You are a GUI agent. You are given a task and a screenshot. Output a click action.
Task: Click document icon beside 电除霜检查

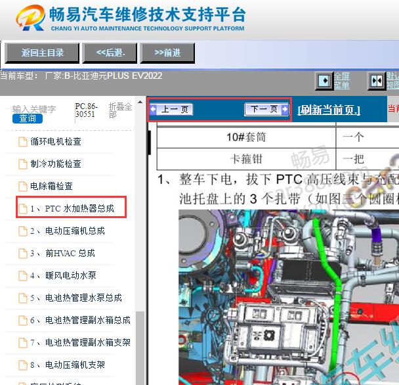coord(23,187)
